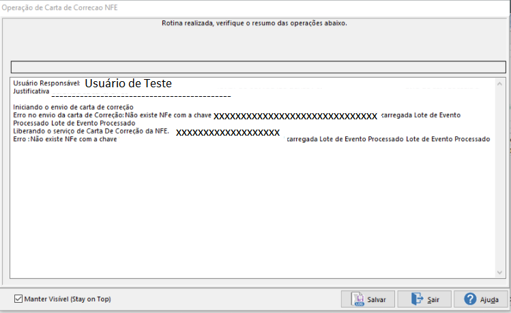The height and width of the screenshot is (313, 511).
Task: Click 'Iniciando o envio de carta de correção' line
Action: click(73, 107)
